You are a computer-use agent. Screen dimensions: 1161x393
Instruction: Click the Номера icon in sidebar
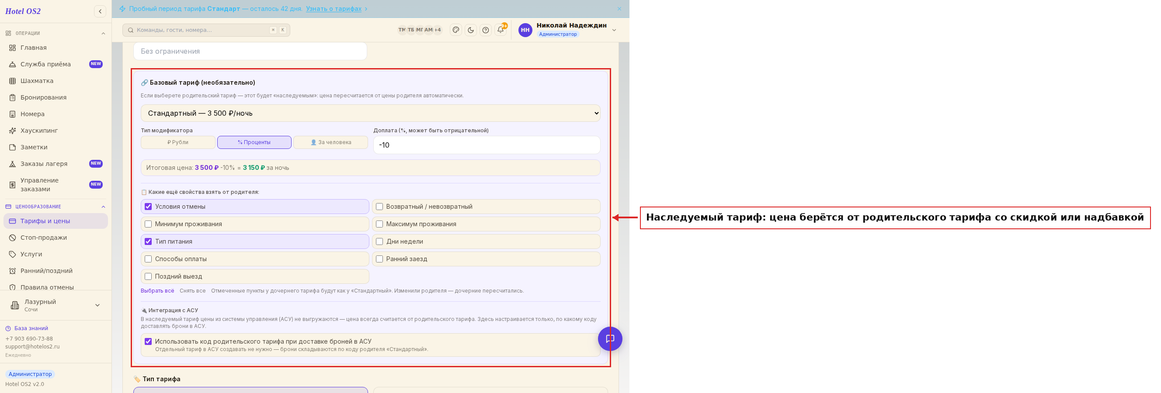13,114
